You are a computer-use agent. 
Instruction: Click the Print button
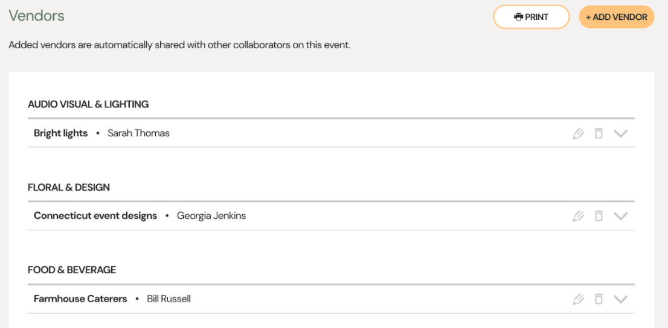tap(532, 17)
